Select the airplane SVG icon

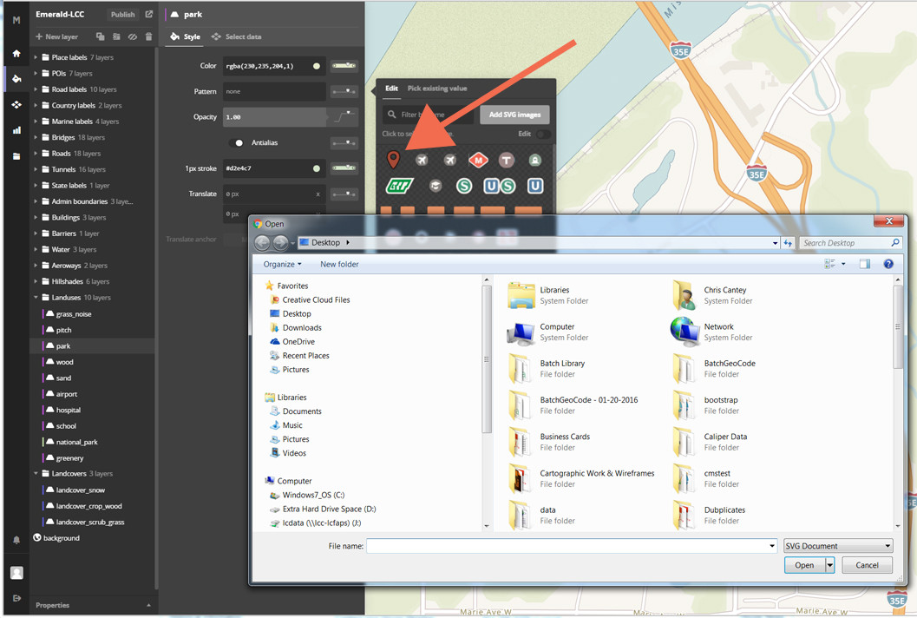(x=422, y=159)
